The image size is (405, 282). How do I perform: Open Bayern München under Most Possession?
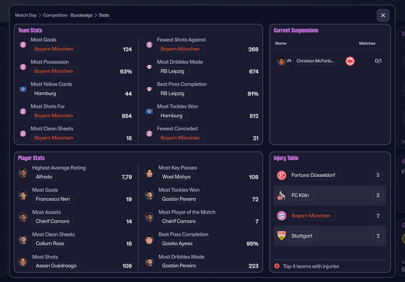[54, 71]
